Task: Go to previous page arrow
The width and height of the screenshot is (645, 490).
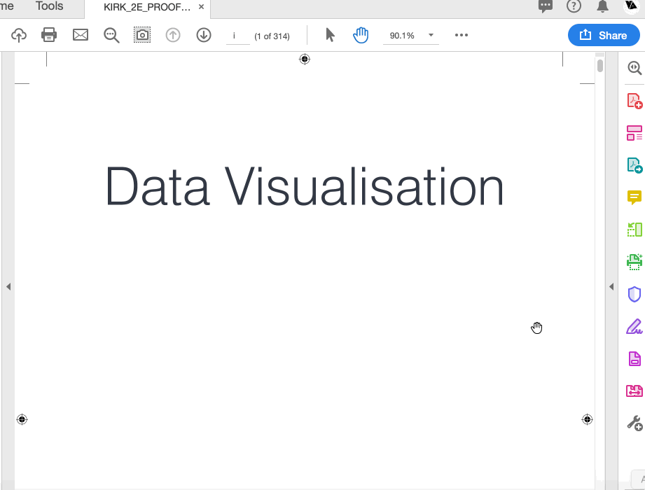Action: coord(173,35)
